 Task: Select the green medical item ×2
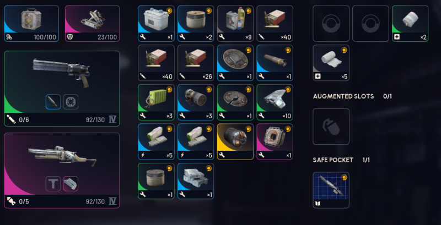tap(410, 24)
